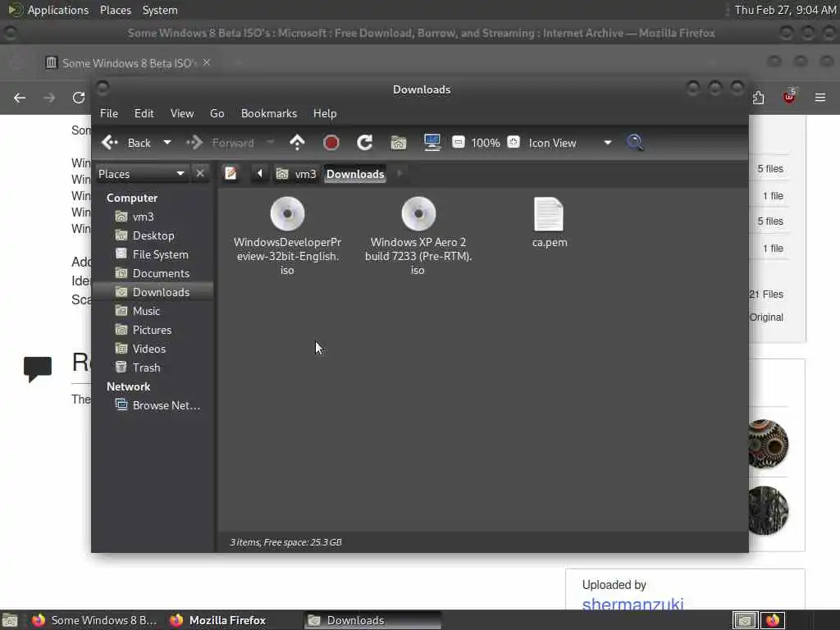This screenshot has width=840, height=630.
Task: Switch to Mozilla Firefox taskbar entry
Action: click(218, 620)
